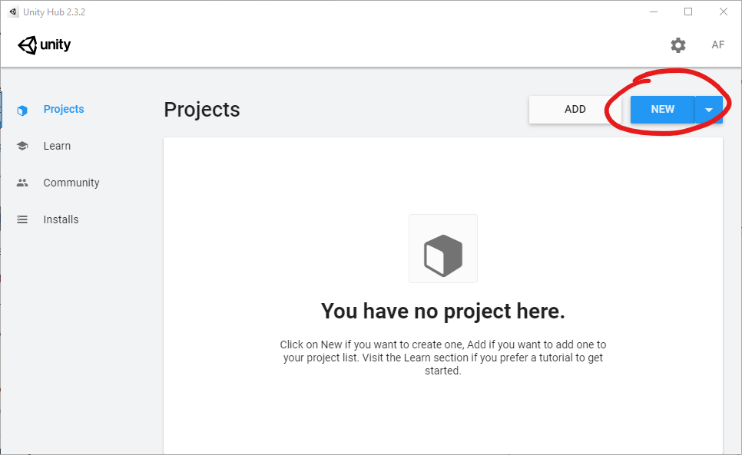
Task: Select the Projects cube icon in sidebar
Action: pos(22,110)
